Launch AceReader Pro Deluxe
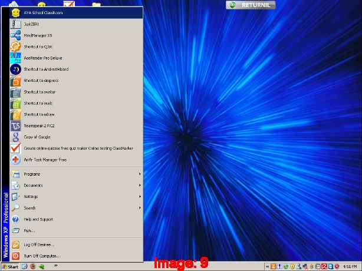The height and width of the screenshot is (271, 362). [76, 58]
